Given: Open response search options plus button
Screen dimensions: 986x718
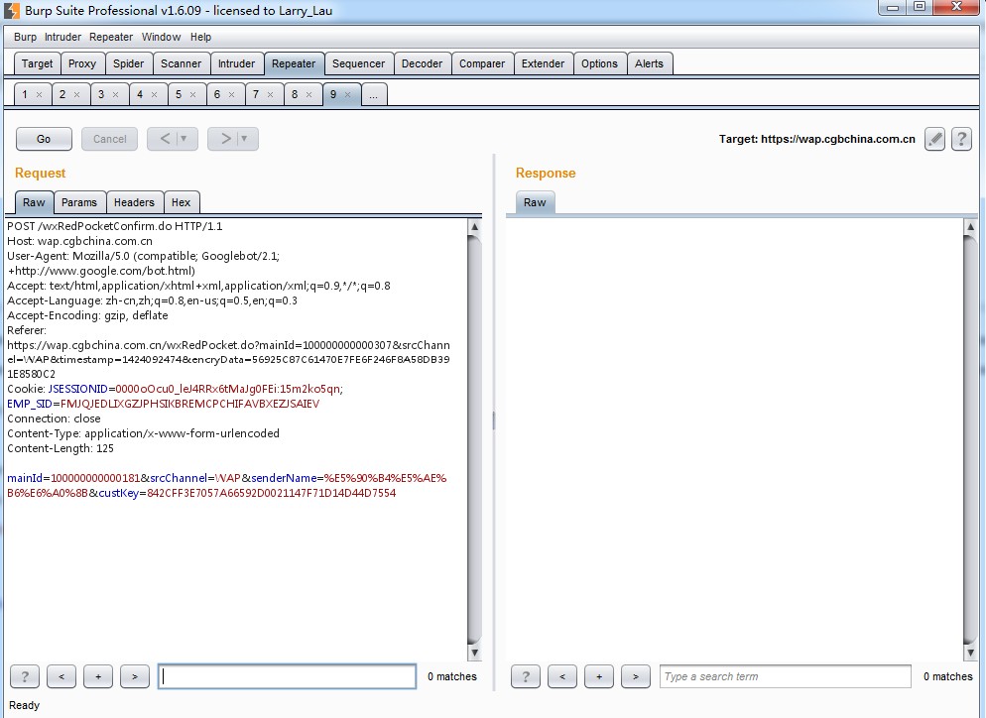Looking at the screenshot, I should [599, 676].
